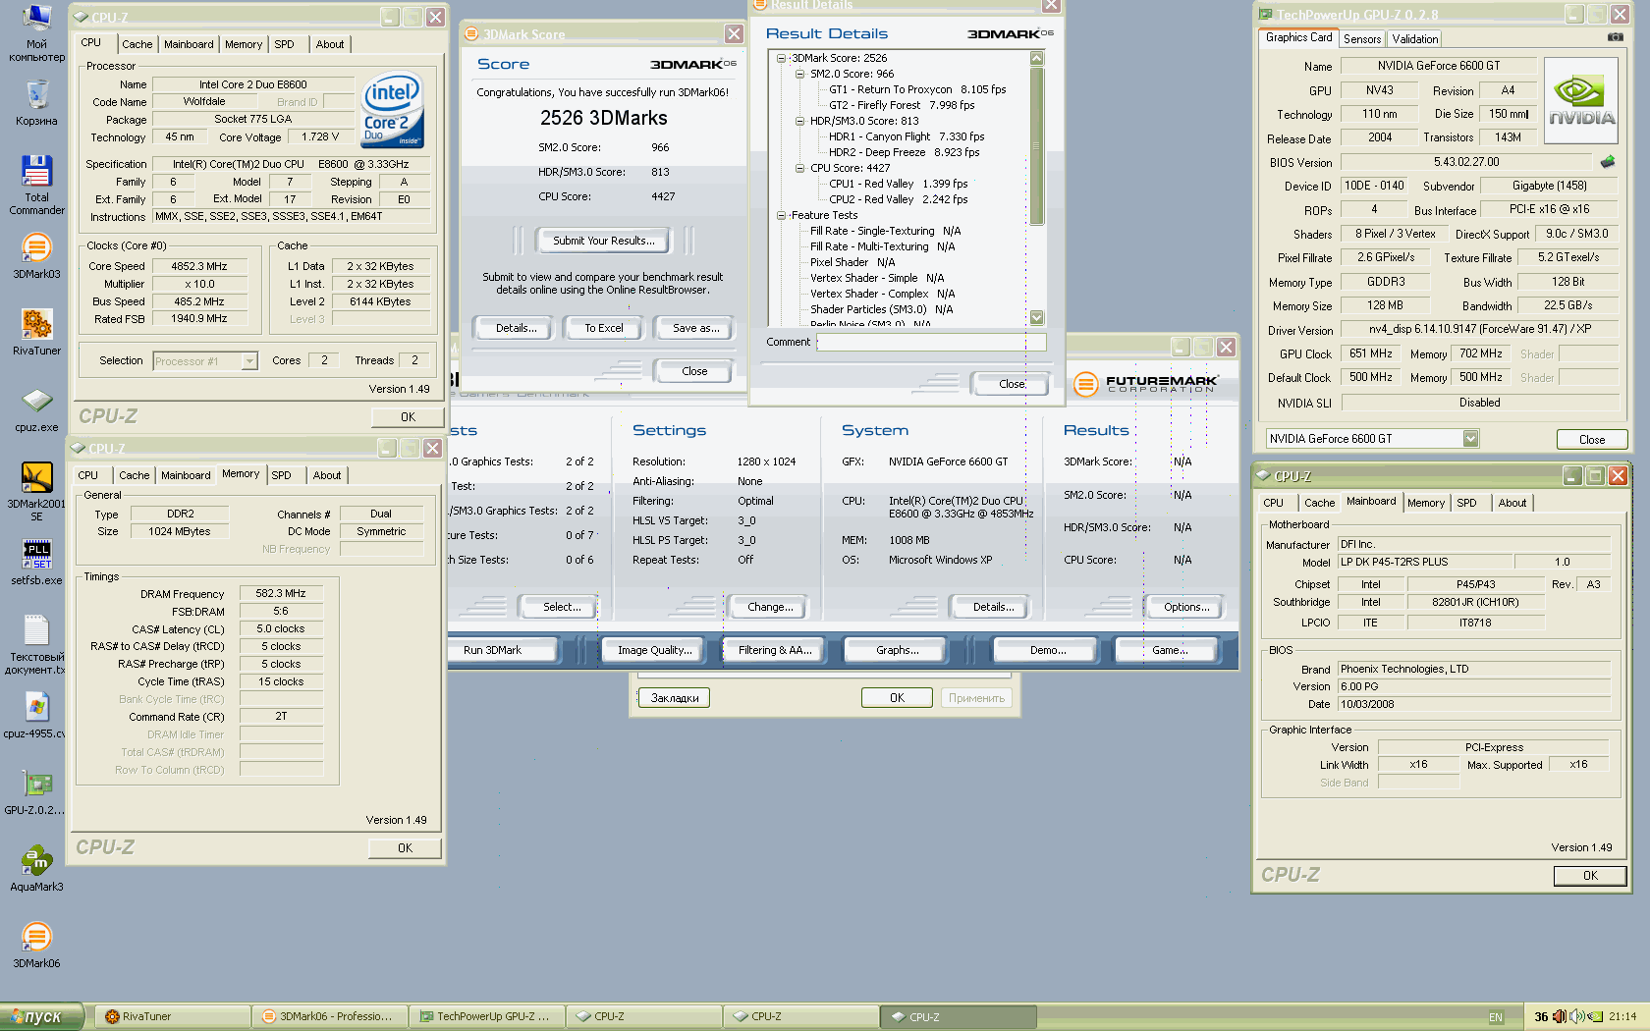
Task: Click the EN language indicator in taskbar
Action: (1495, 1017)
